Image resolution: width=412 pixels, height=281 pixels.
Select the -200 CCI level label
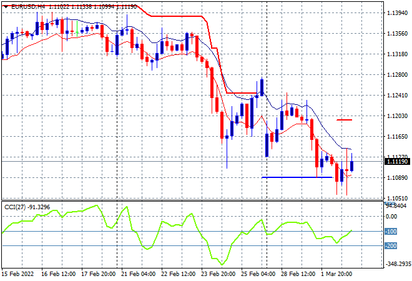point(391,246)
